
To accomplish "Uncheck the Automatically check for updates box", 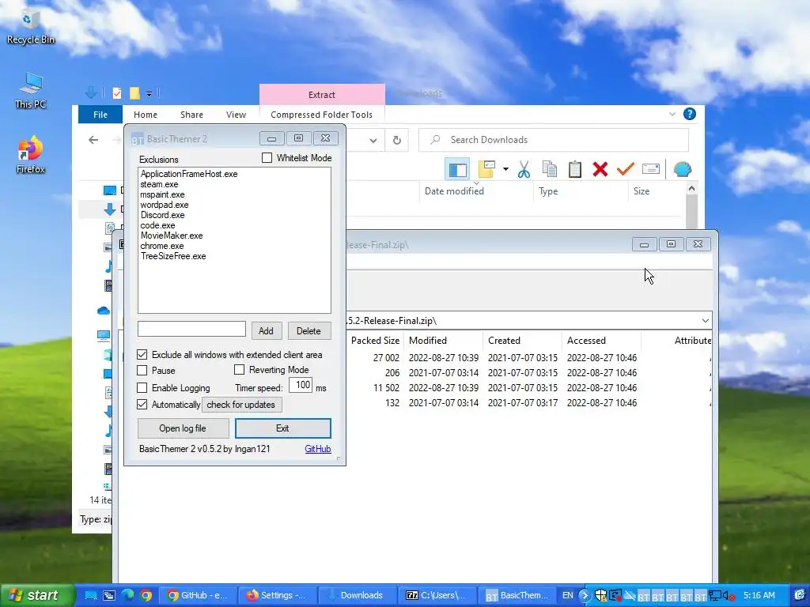I will (x=142, y=405).
